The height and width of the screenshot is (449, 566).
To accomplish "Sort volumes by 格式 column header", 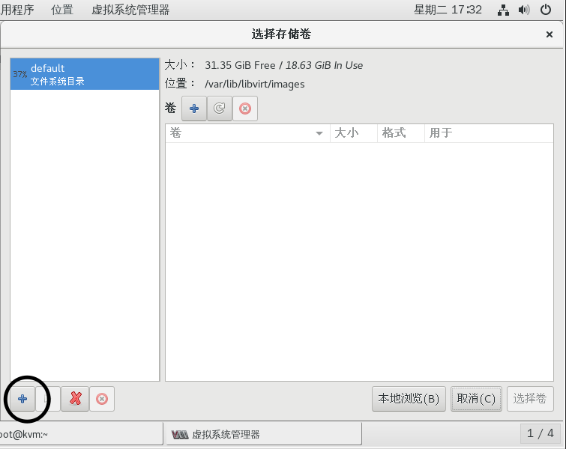I will pyautogui.click(x=400, y=133).
